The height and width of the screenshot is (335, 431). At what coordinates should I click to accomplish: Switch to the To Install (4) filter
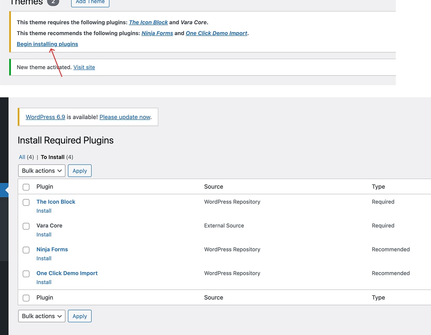53,157
